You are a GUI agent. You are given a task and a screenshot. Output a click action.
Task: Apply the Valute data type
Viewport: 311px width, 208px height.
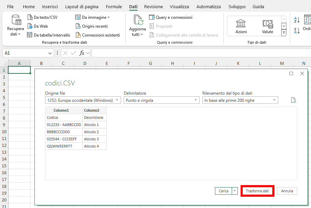click(x=268, y=26)
